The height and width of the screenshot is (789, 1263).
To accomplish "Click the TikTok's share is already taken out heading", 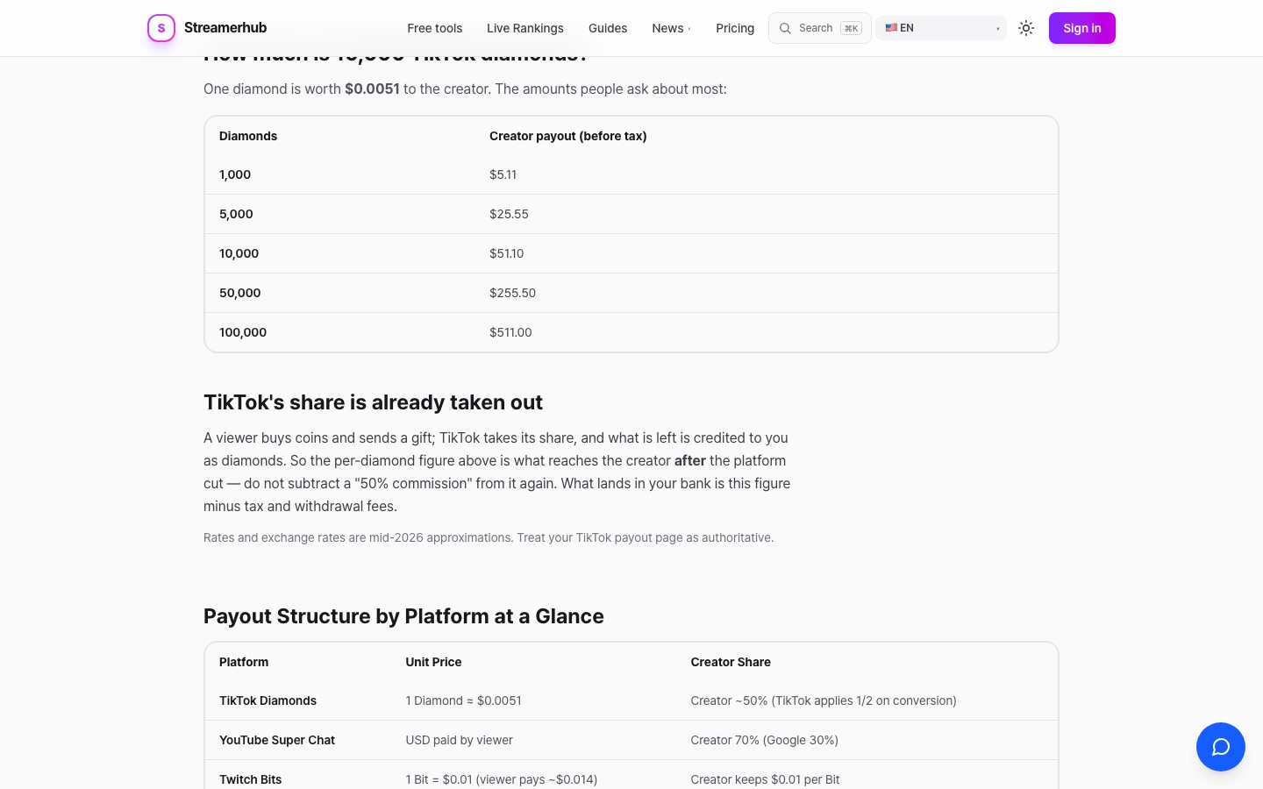I will click(x=373, y=402).
